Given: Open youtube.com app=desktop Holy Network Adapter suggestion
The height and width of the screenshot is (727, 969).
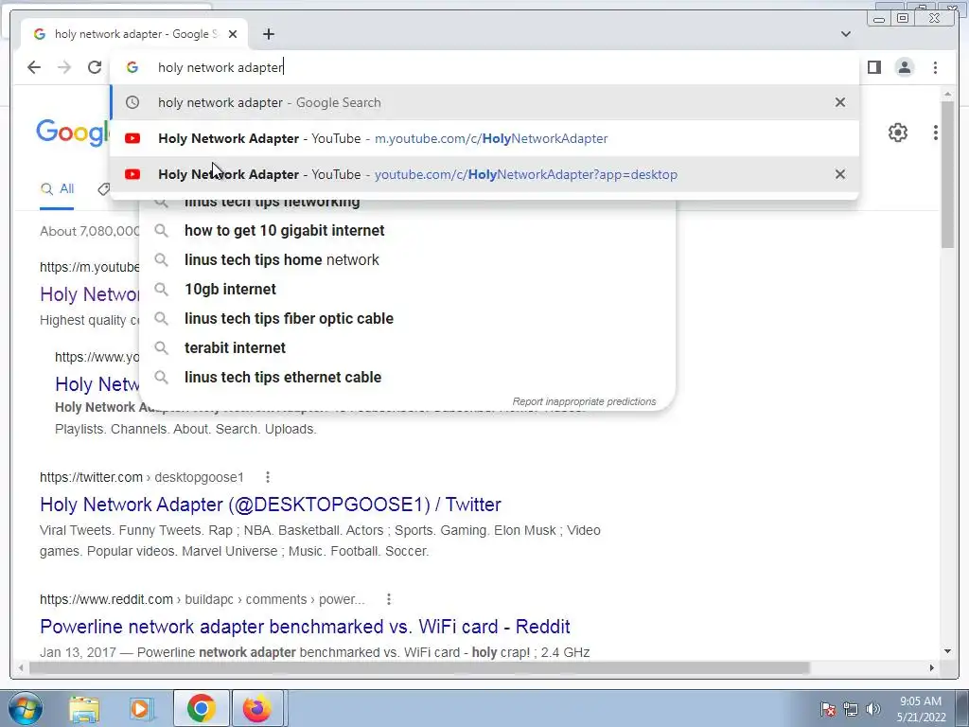Looking at the screenshot, I should pos(484,174).
